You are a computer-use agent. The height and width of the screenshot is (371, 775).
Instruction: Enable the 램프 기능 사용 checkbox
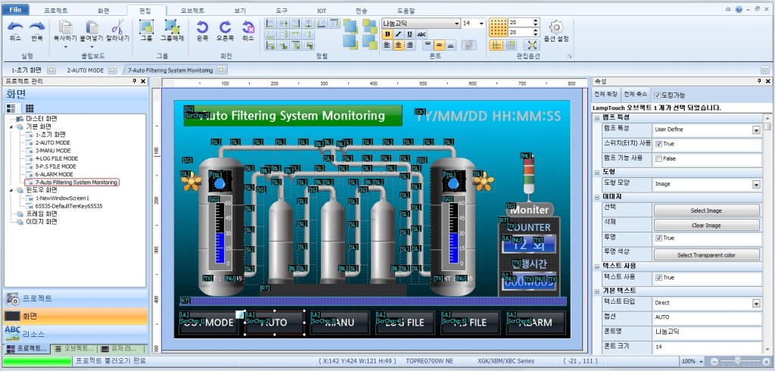pos(658,158)
